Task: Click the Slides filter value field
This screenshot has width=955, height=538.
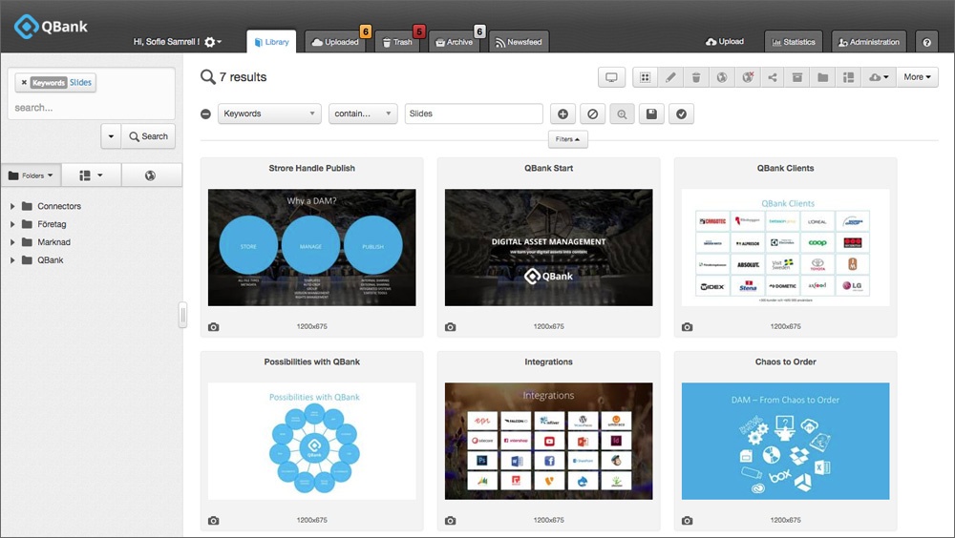Action: tap(474, 114)
